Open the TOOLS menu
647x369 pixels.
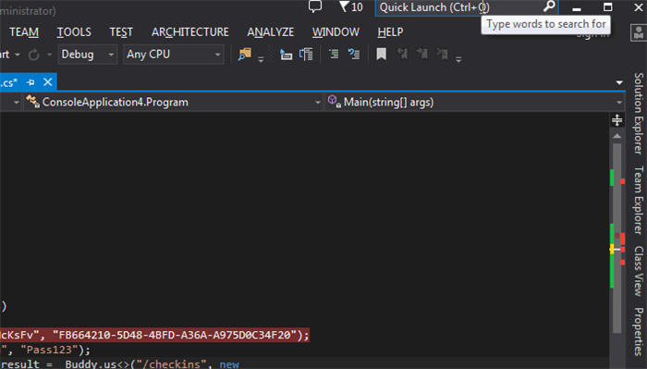click(x=74, y=32)
